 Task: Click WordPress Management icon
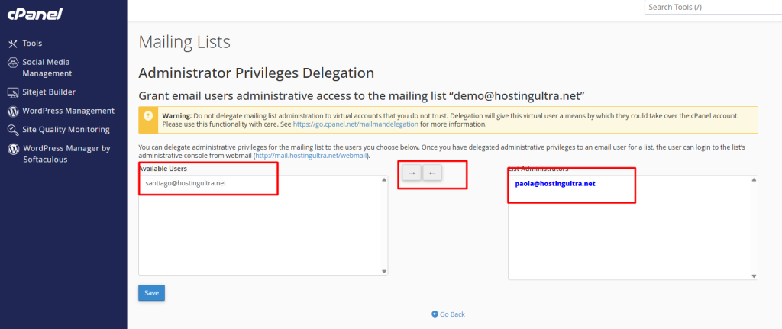tap(13, 111)
